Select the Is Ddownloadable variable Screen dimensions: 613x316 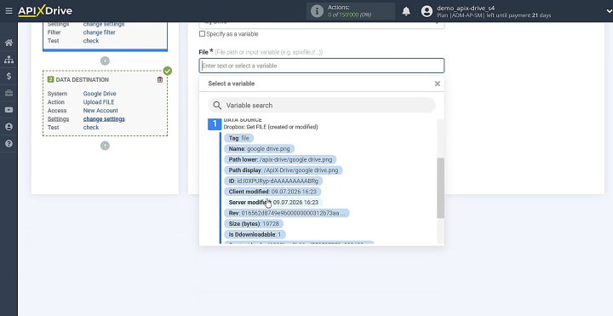coord(255,234)
